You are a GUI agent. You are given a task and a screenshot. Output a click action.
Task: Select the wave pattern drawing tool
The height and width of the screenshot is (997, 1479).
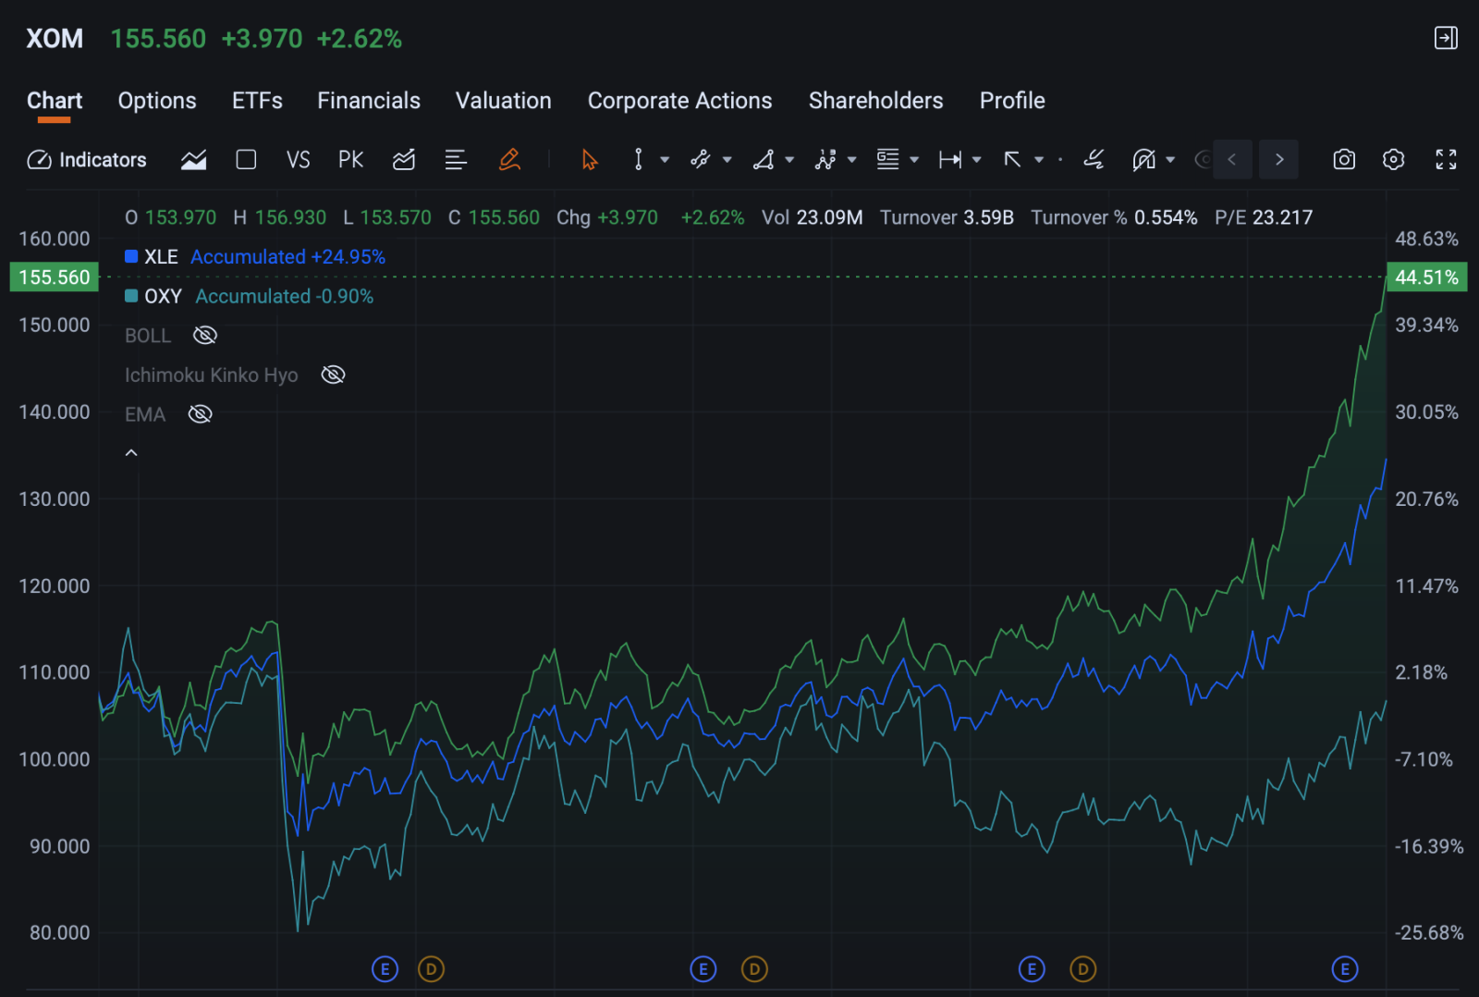point(825,160)
